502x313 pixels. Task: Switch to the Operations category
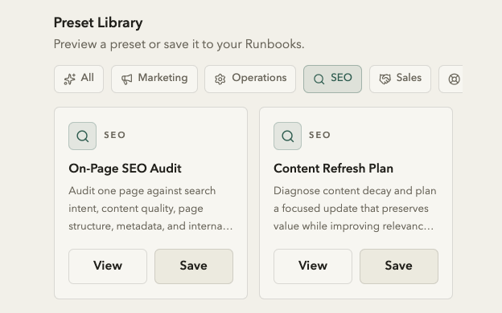tap(250, 79)
